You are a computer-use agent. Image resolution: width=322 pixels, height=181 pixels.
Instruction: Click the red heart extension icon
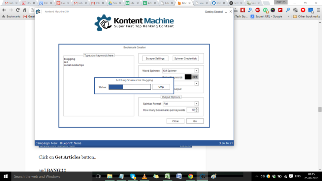(x=303, y=10)
